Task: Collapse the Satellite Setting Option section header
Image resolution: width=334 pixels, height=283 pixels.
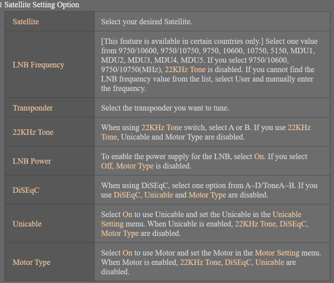Action: coord(41,5)
